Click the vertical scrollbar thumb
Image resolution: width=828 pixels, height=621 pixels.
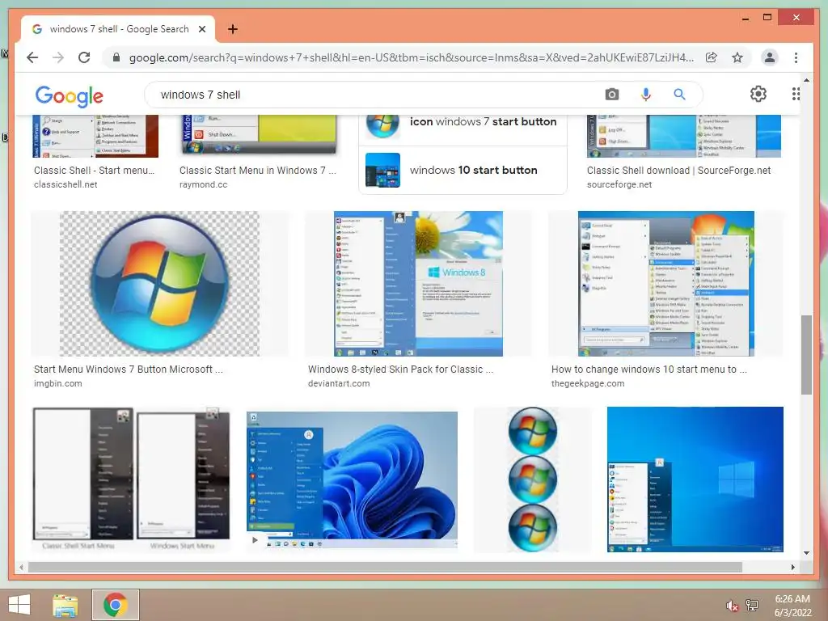[x=806, y=355]
